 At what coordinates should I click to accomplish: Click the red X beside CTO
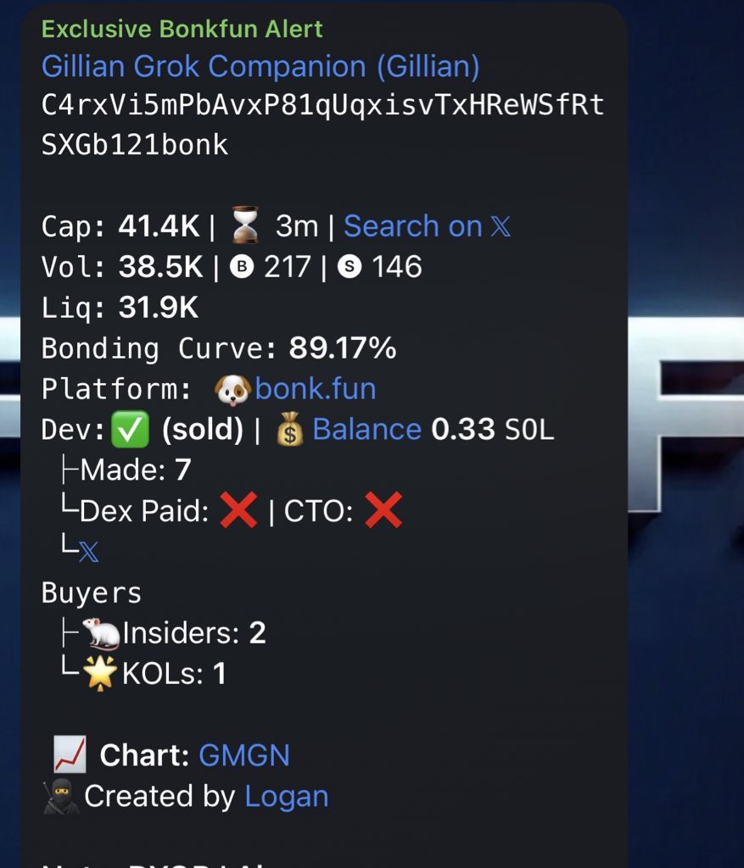[x=383, y=509]
